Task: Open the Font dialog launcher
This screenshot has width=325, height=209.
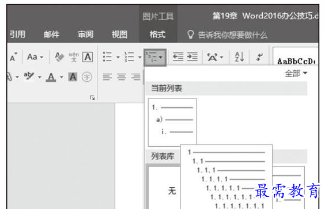Action: (92, 97)
